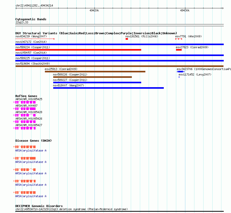Click the first OMIM ARSA orange gene glyph
This screenshot has height=213, width=231.
24,147
